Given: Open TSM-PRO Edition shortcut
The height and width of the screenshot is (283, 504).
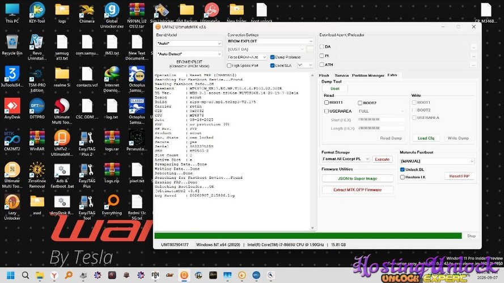Looking at the screenshot, I should pos(37,79).
